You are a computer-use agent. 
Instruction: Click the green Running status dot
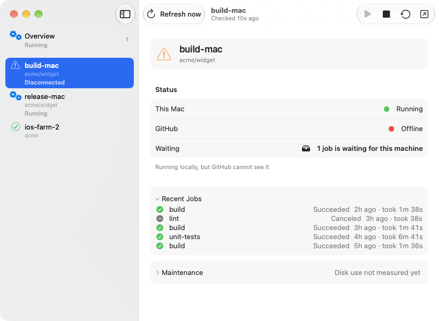[x=387, y=109]
